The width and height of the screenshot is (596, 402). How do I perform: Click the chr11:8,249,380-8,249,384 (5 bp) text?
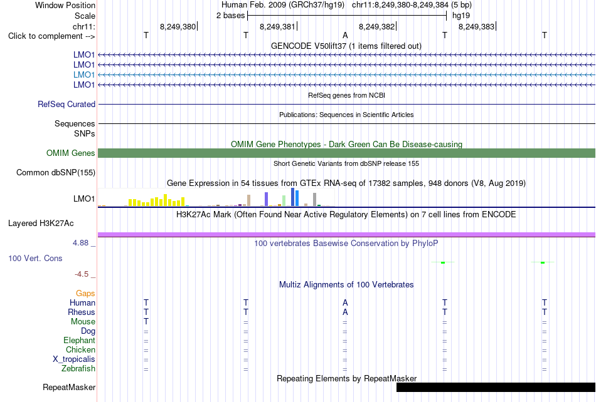click(x=412, y=5)
